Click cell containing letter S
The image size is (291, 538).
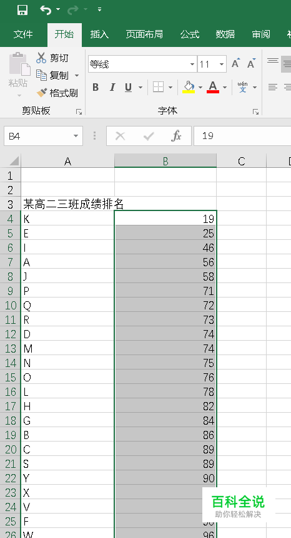[x=67, y=464]
